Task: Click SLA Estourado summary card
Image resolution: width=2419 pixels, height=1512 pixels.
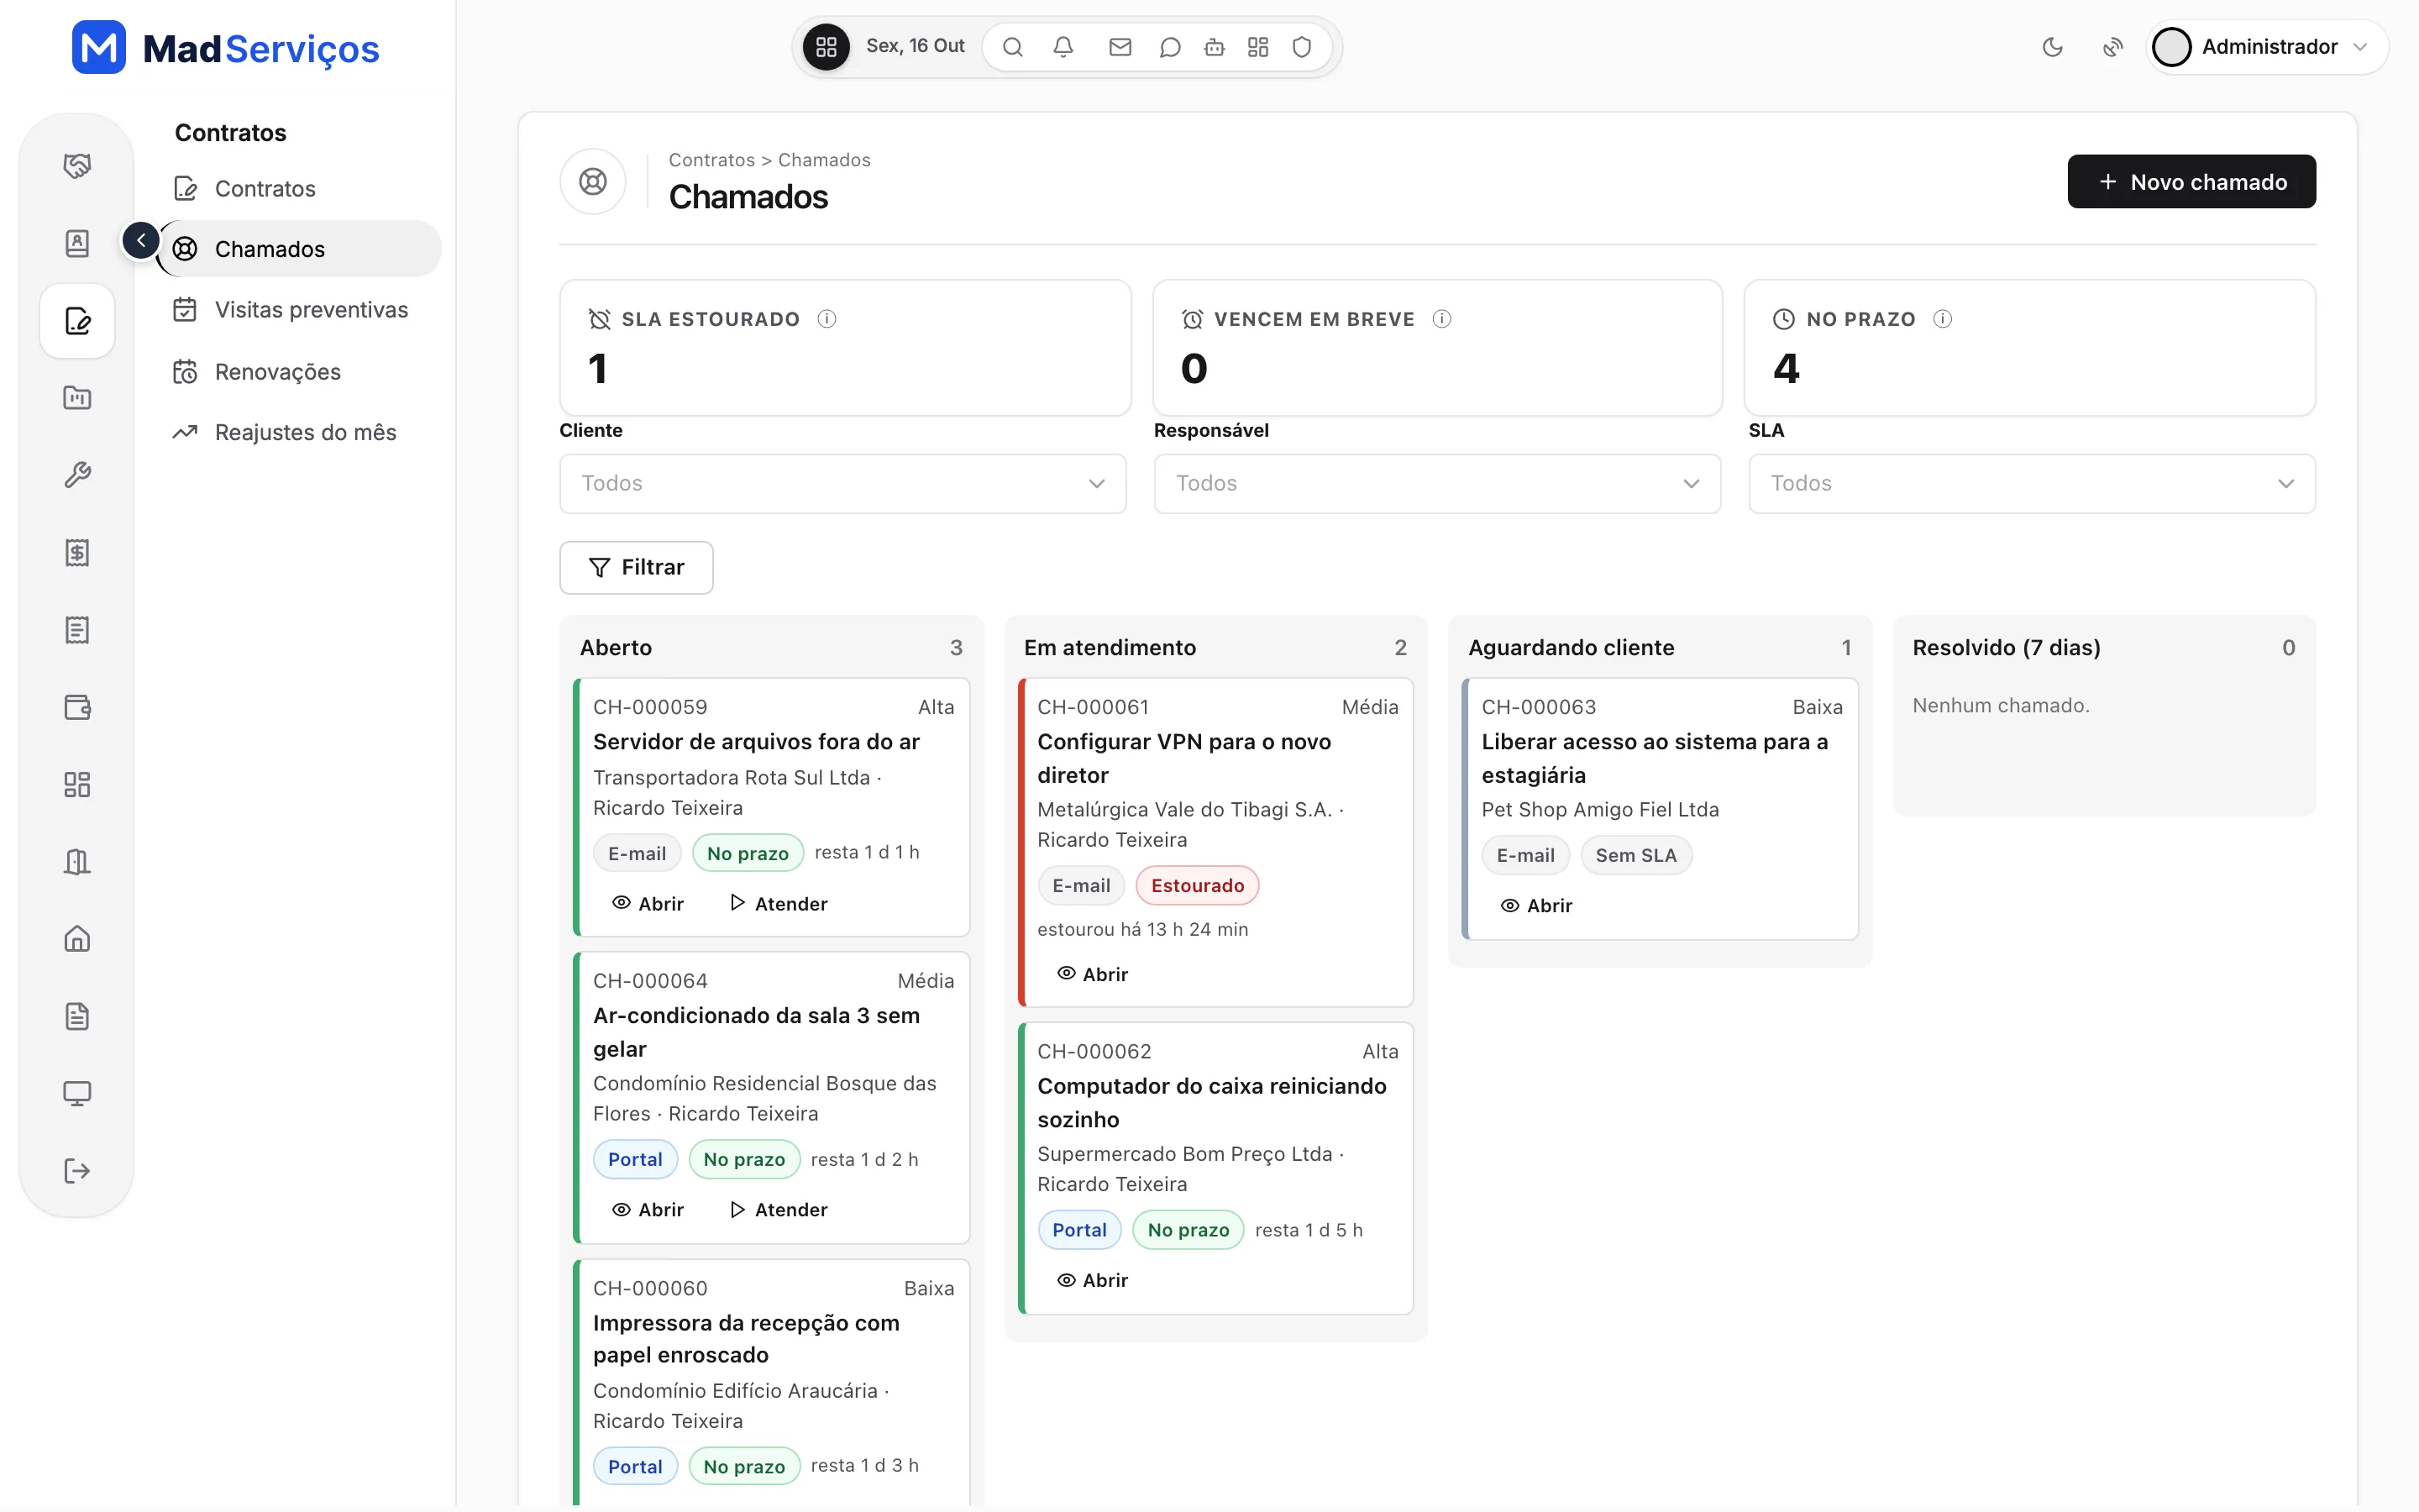Action: (x=845, y=347)
